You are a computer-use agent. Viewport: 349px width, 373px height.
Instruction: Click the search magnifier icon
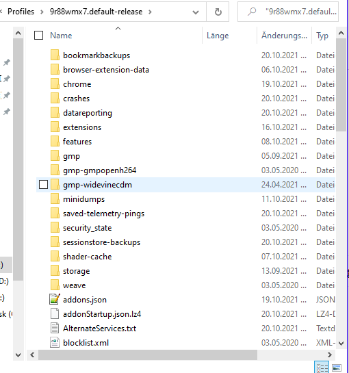coord(252,12)
